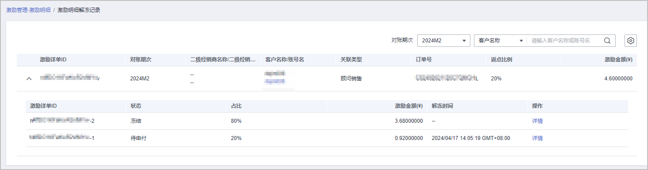Viewport: 648px width, 170px height.
Task: Click the 状态 sub-table column header
Action: 136,106
